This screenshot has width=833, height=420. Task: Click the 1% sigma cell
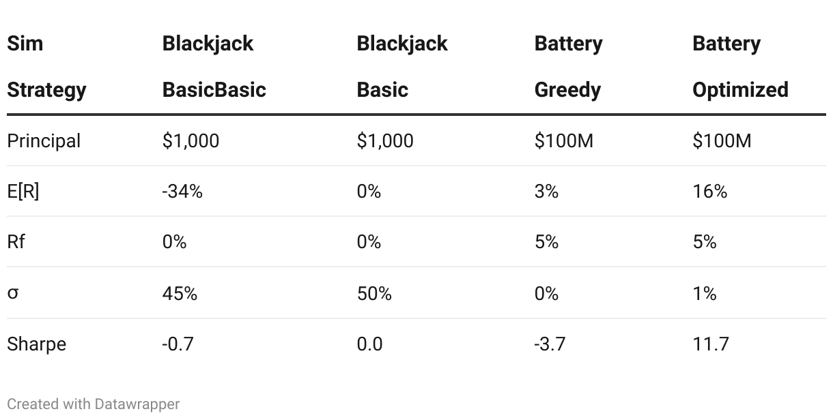point(704,294)
